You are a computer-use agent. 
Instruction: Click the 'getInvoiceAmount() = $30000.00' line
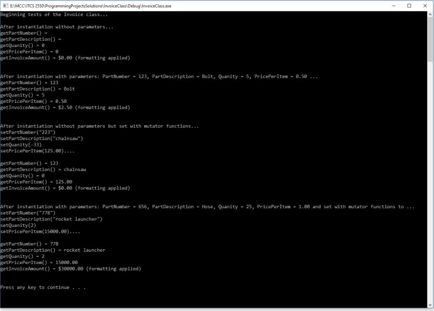pos(71,269)
